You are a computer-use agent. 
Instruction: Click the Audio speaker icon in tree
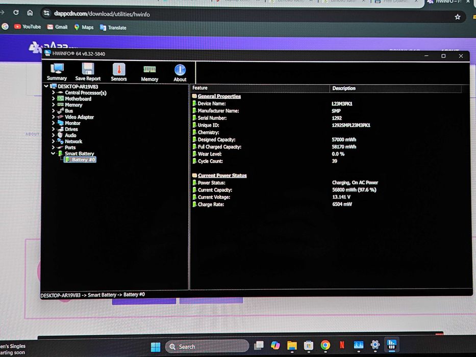point(60,135)
